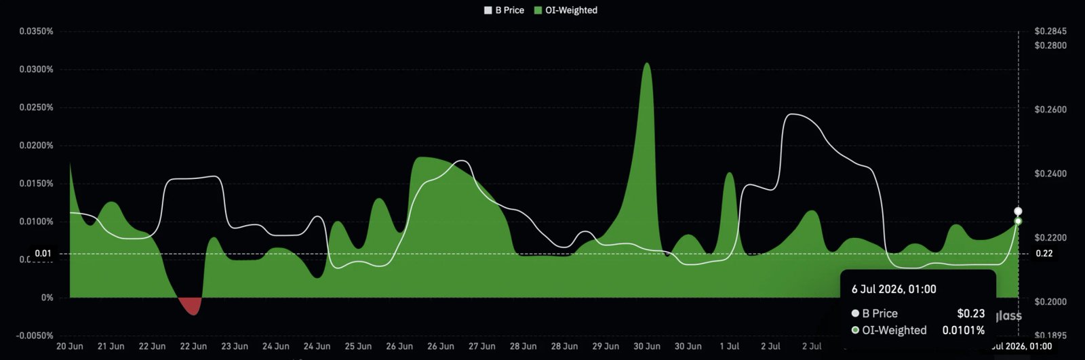The image size is (1085, 360).
Task: Click the 0.0350% label on left axis
Action: tap(36, 31)
